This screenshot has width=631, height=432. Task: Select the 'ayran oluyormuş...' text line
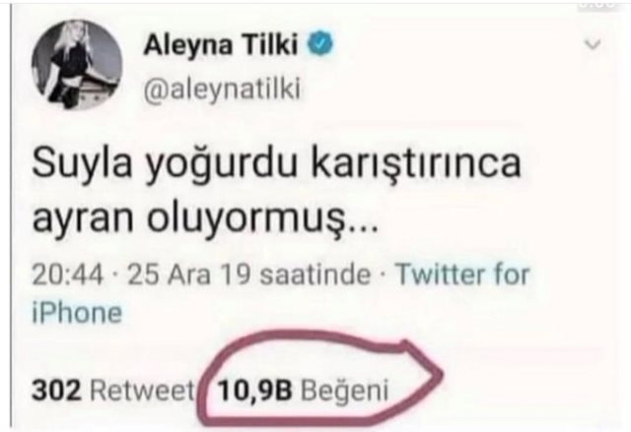tap(205, 220)
